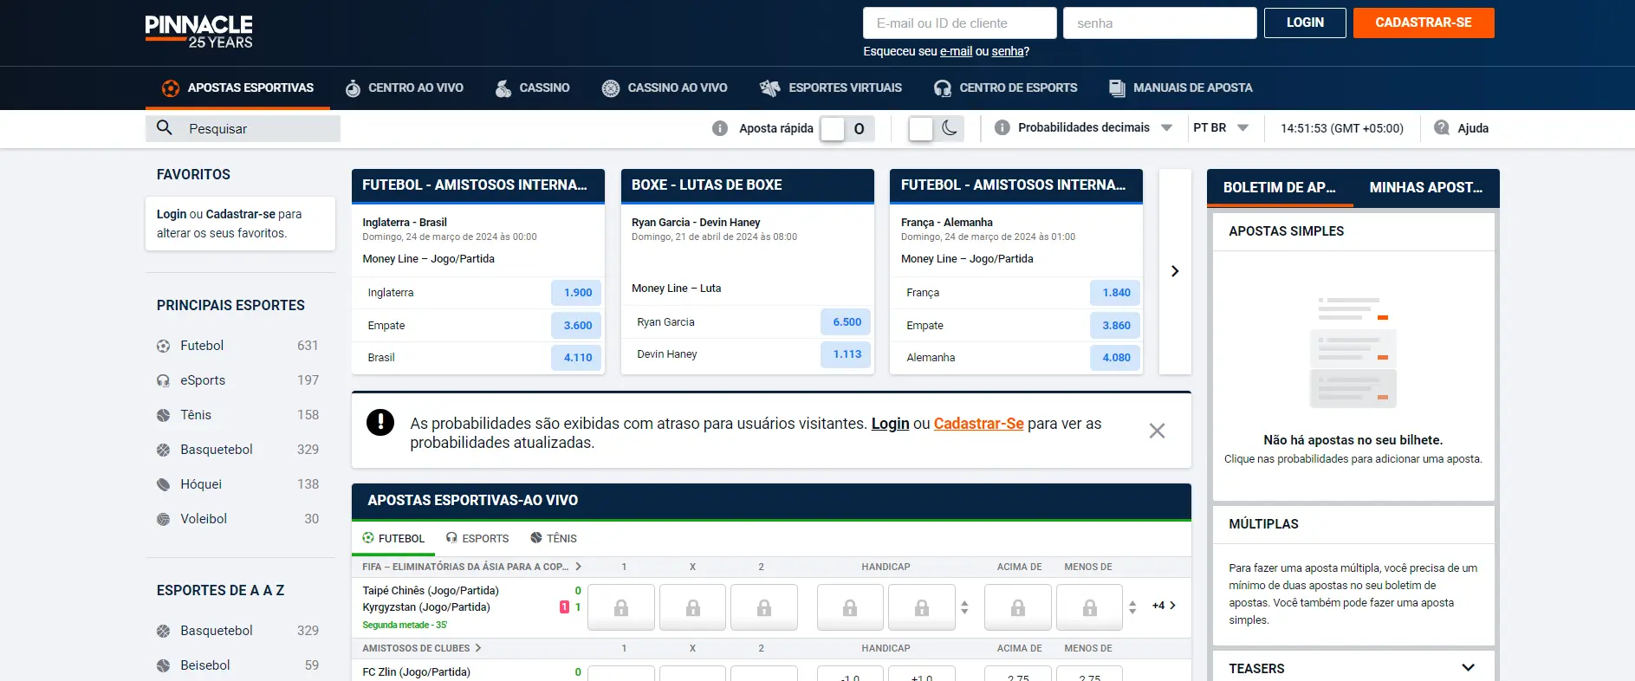This screenshot has width=1635, height=681.
Task: Expand the Teasers section
Action: 1468,667
